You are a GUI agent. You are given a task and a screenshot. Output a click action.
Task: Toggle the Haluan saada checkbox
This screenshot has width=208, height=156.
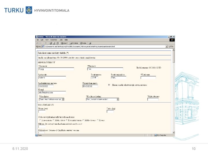[109, 85]
